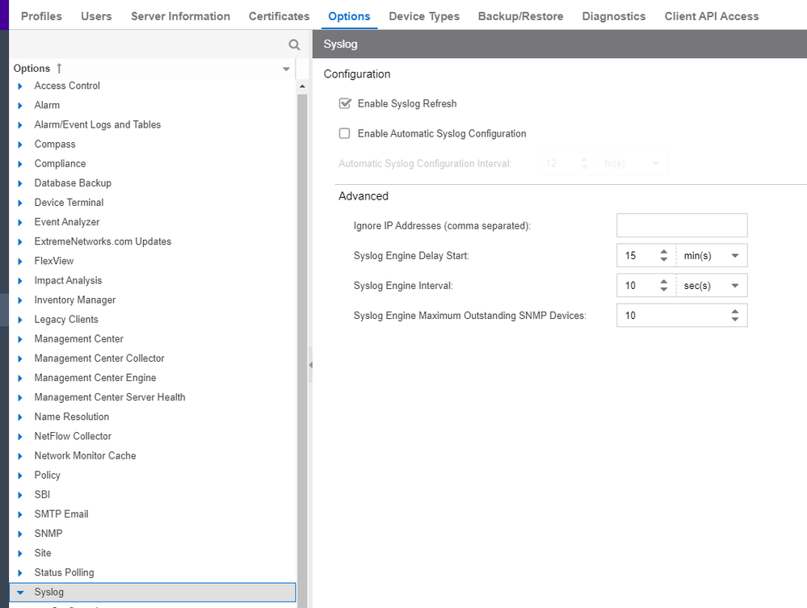The height and width of the screenshot is (608, 807).
Task: Open the Backup/Restore tab
Action: (520, 16)
